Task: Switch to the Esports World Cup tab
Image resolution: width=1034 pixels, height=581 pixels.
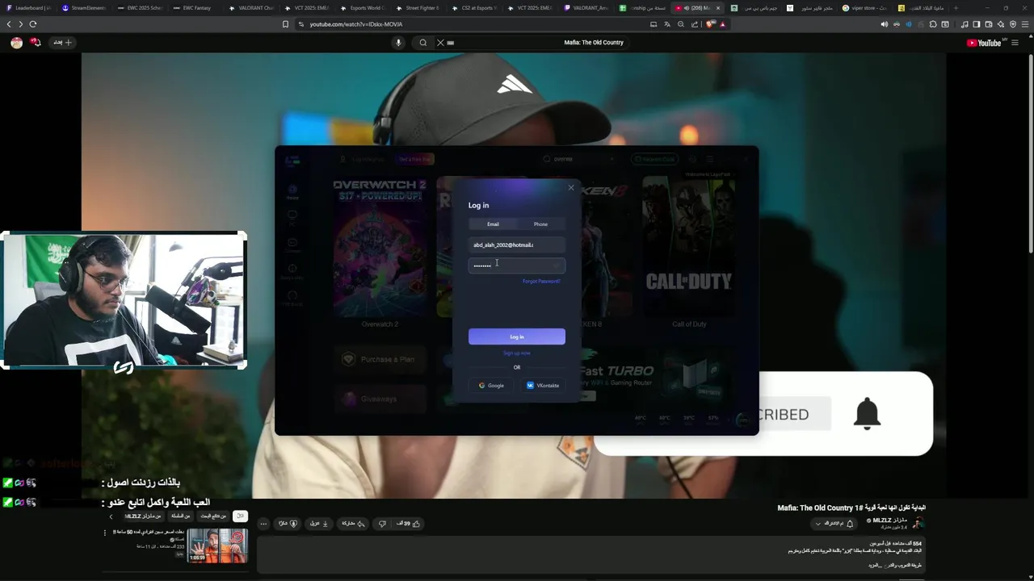Action: [x=362, y=8]
